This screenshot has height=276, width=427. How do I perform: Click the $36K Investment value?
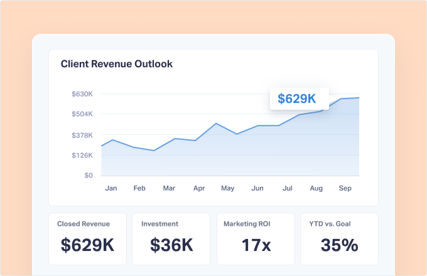point(171,245)
